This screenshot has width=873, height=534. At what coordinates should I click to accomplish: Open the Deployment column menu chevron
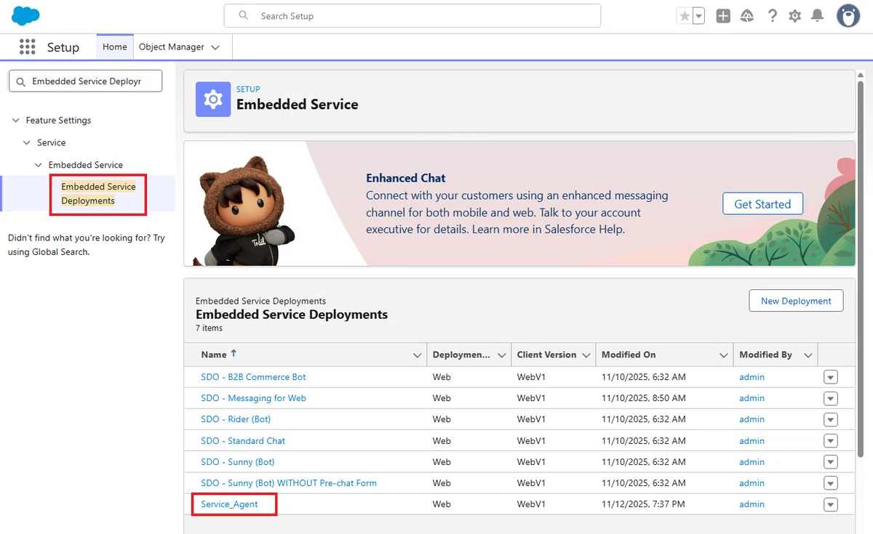[x=501, y=355]
